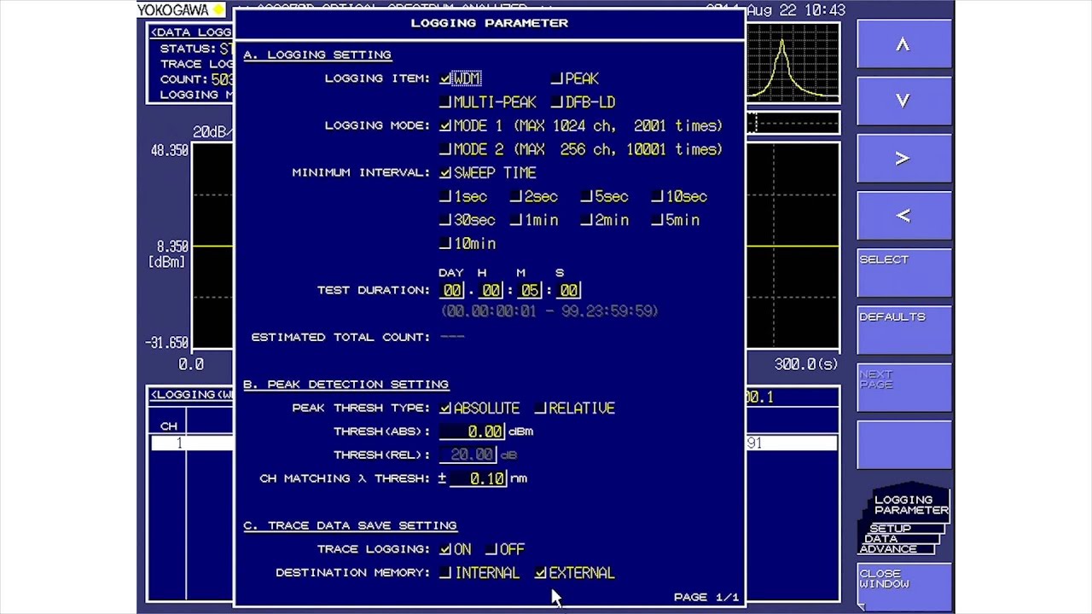Click the left arrow soft key

(903, 215)
